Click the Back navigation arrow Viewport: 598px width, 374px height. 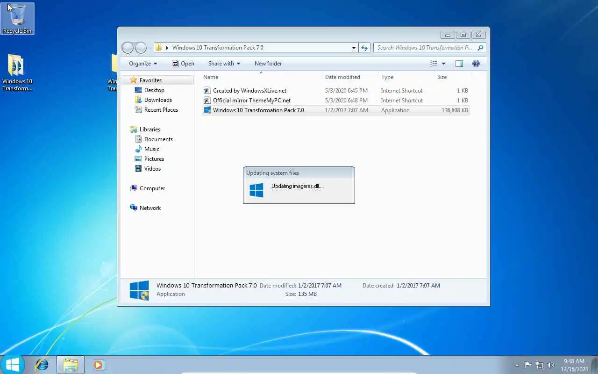[128, 48]
